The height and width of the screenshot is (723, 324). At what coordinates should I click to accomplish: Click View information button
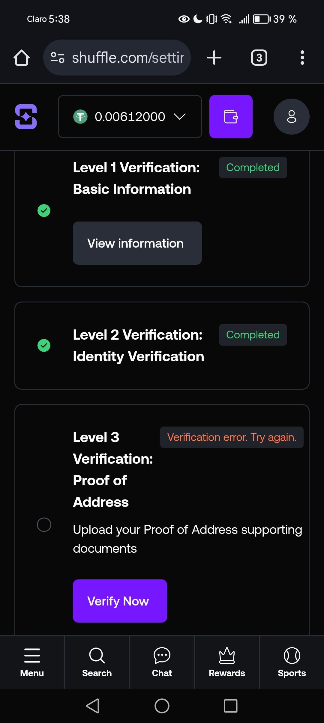(137, 243)
